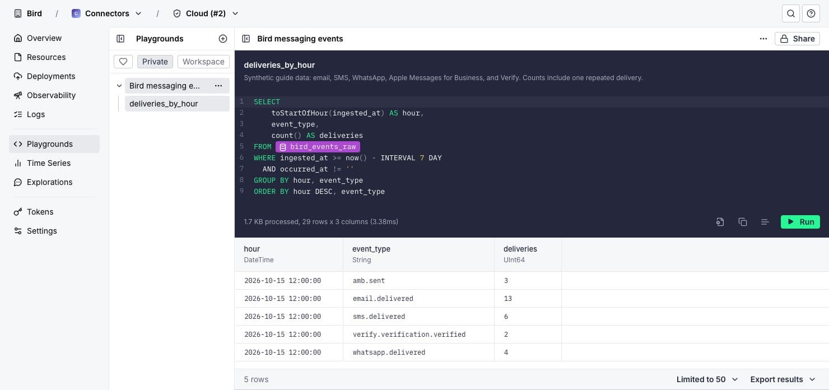Share the Bird messaging events playground
829x390 pixels.
pyautogui.click(x=798, y=39)
